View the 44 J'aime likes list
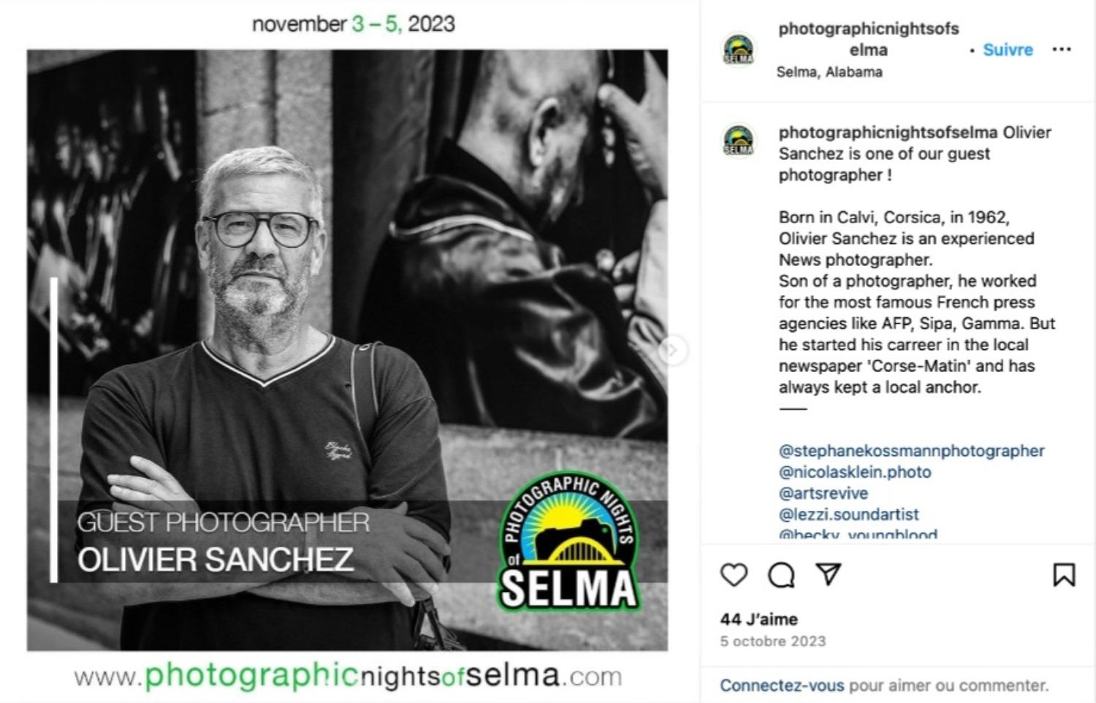This screenshot has height=703, width=1096. 759,619
